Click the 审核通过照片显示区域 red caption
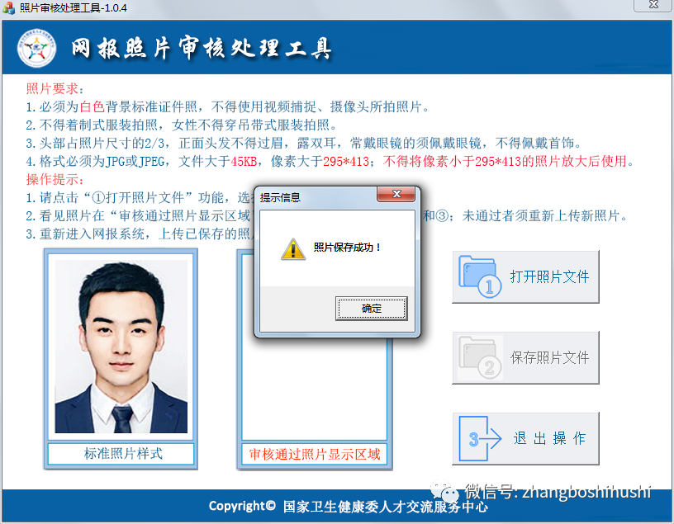 (x=314, y=454)
